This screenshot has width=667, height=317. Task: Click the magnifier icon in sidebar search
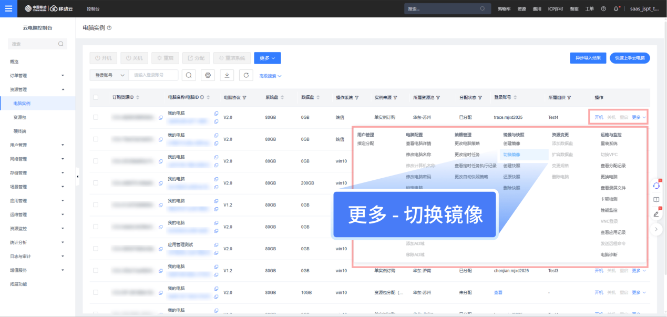point(61,44)
